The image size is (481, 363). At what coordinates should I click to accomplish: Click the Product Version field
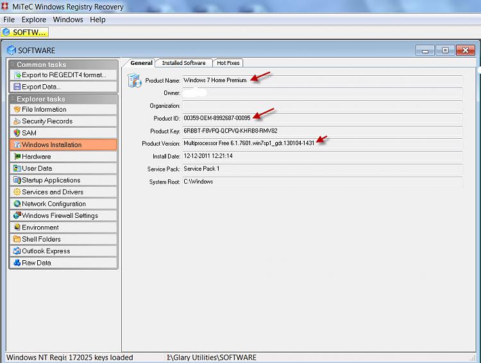point(322,143)
